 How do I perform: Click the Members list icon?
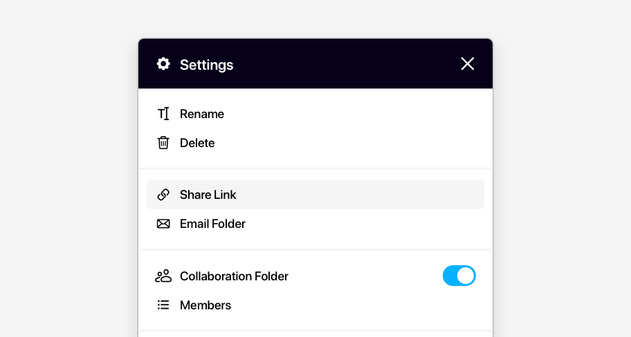[x=163, y=305]
